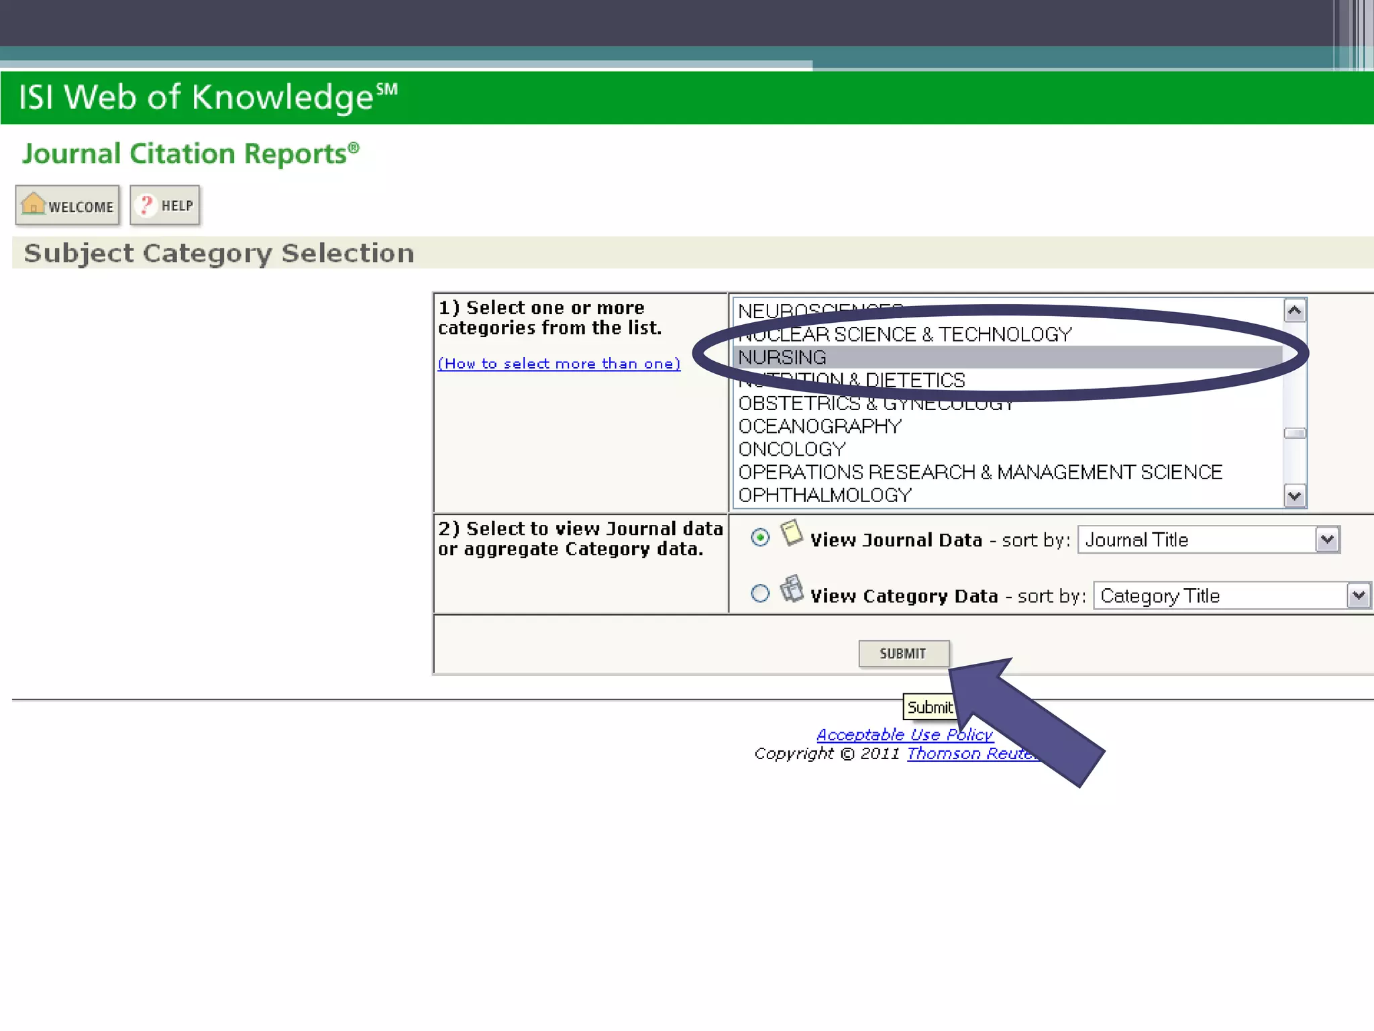Screen dimensions: 1374x1031
Task: Select ONCOLOGY in the category list
Action: point(792,449)
